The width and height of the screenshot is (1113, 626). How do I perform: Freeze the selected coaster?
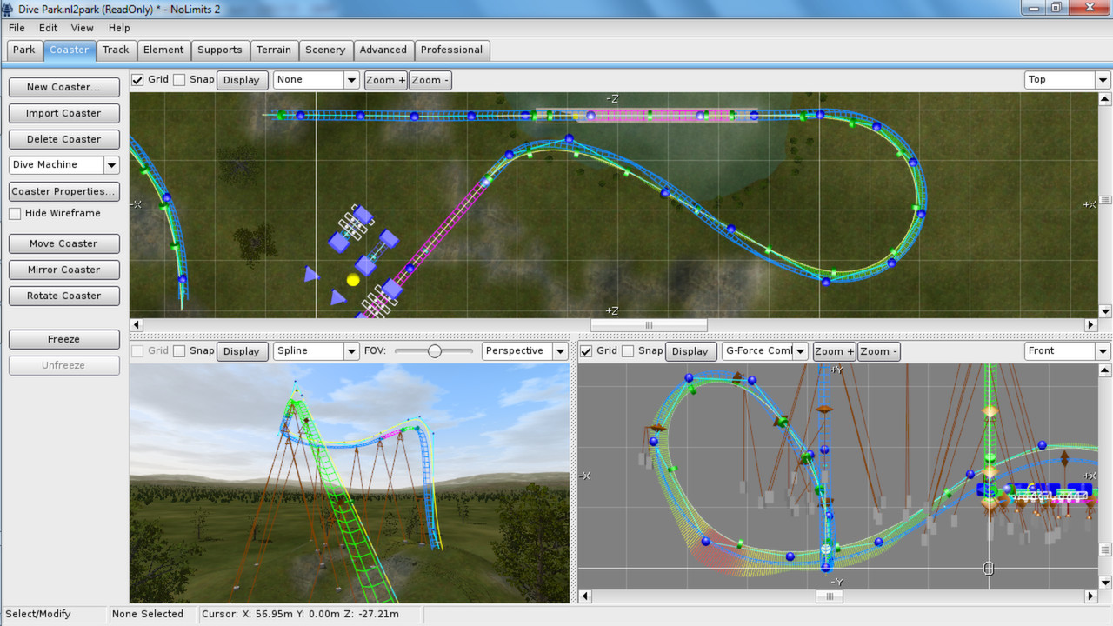click(x=63, y=339)
